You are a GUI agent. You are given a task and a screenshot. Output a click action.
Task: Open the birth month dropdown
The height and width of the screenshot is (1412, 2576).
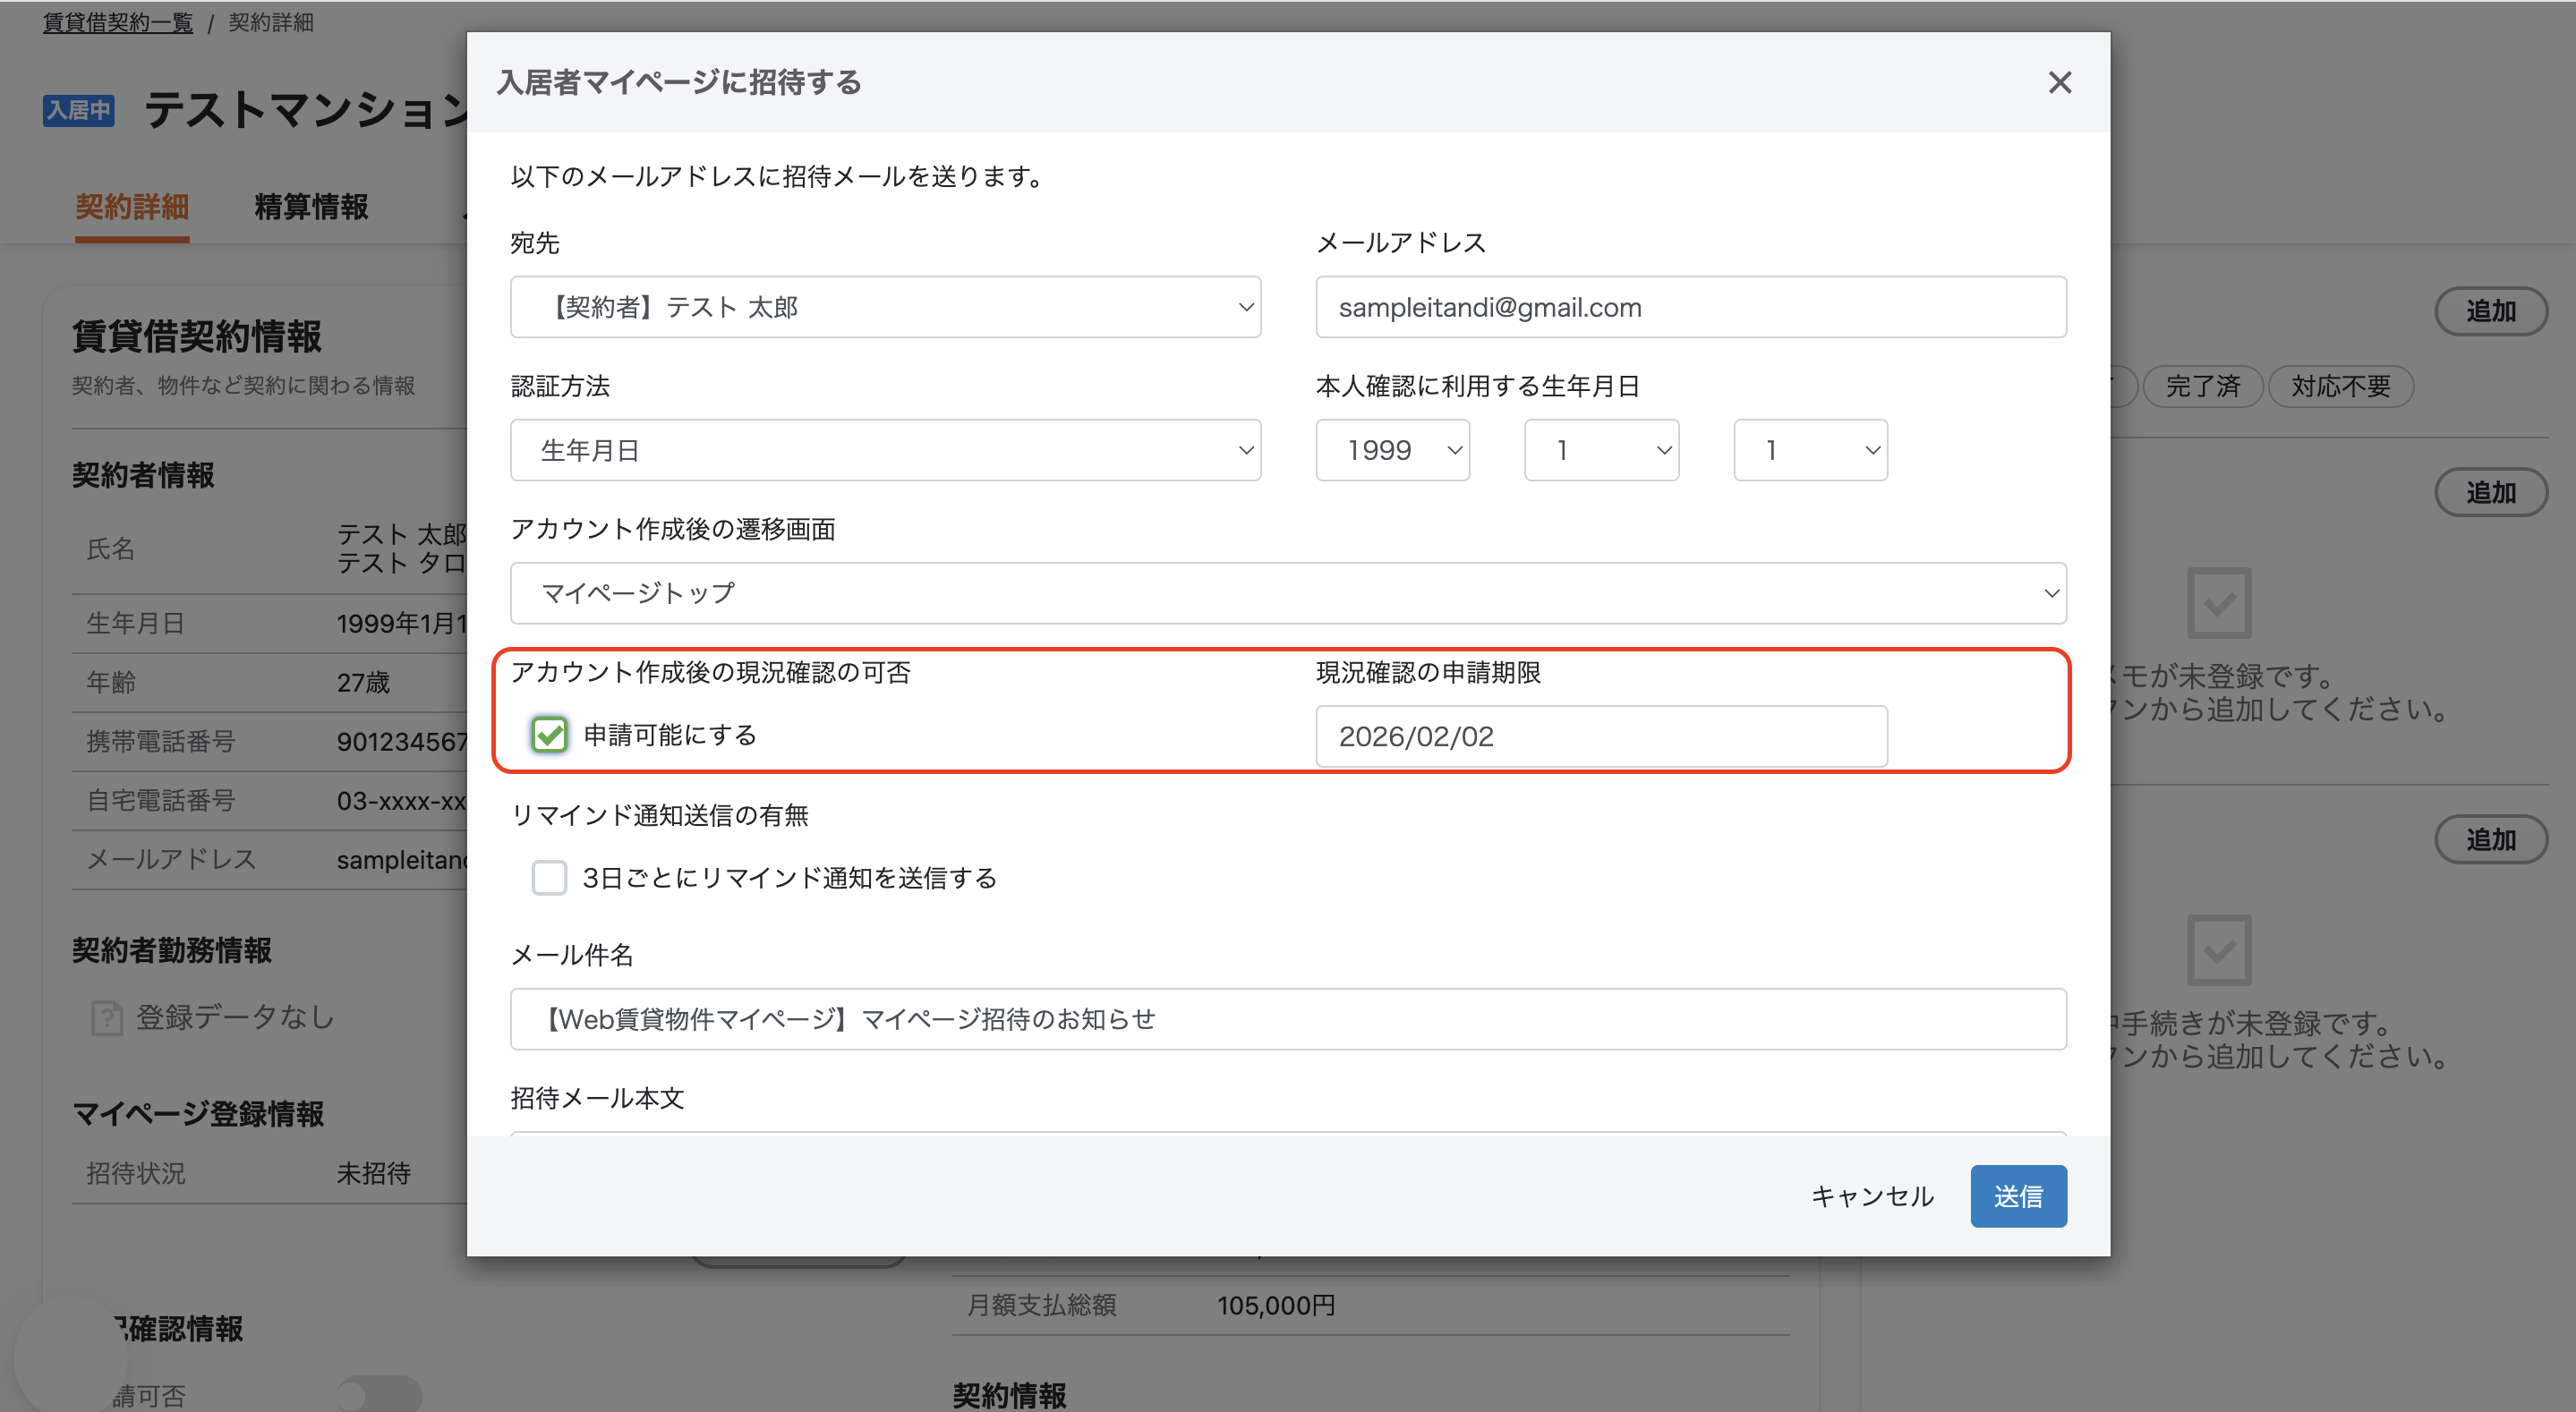pos(1601,450)
